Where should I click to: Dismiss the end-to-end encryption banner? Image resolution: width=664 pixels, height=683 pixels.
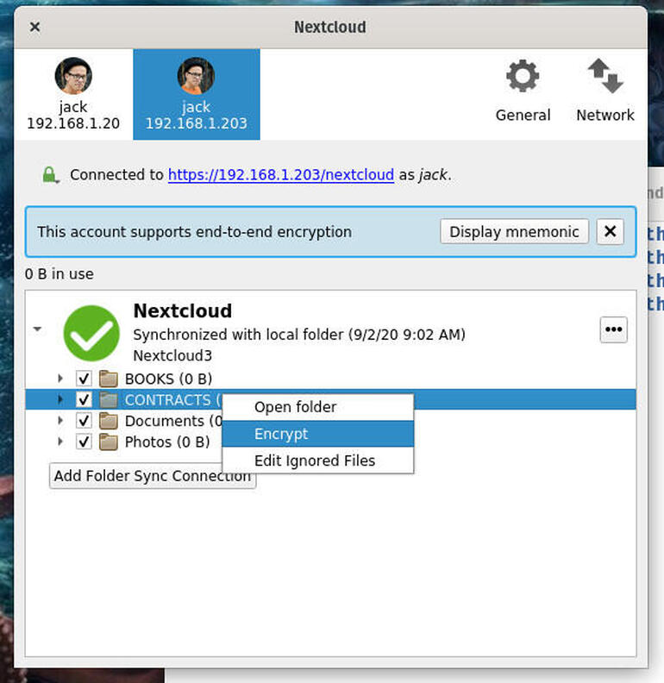point(610,231)
